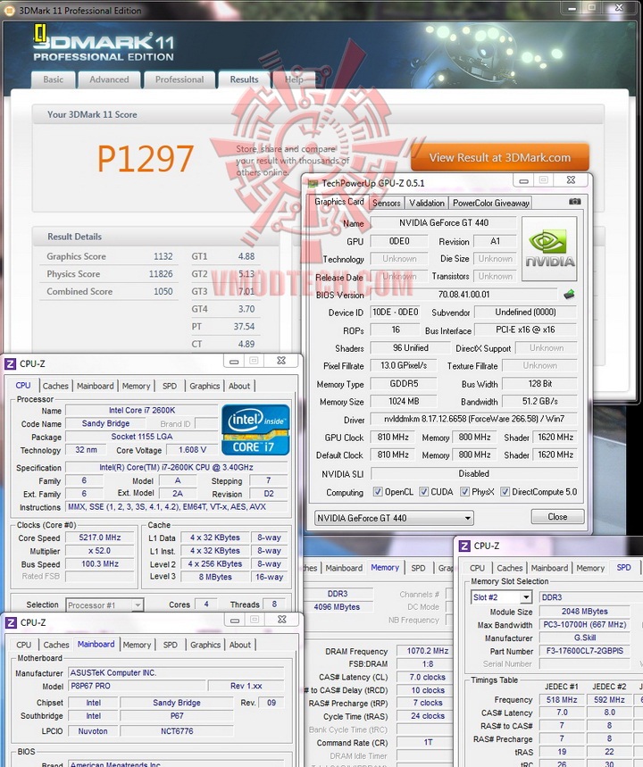This screenshot has width=643, height=767.
Task: Click the CAS# Latency value 7.0 clocks
Action: click(x=428, y=678)
